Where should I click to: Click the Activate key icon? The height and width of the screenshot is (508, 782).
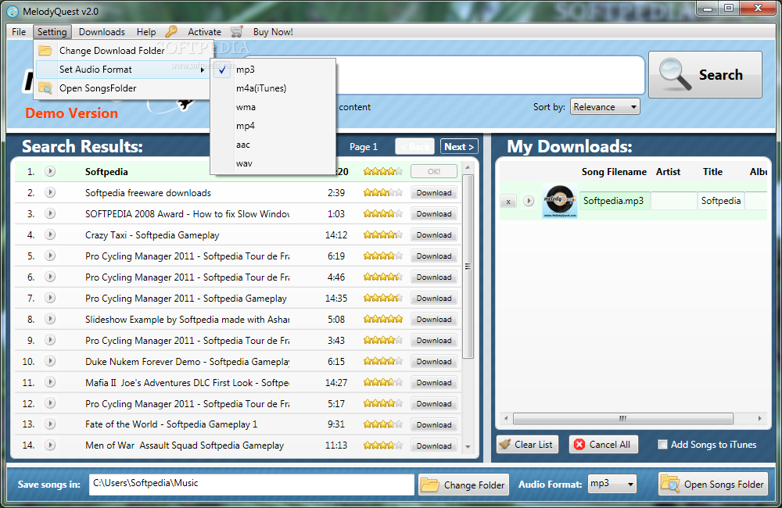tap(171, 31)
